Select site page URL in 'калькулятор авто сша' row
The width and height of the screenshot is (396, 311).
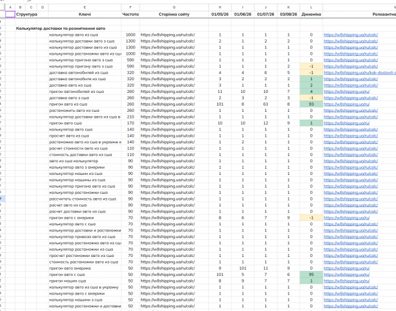coord(174,129)
